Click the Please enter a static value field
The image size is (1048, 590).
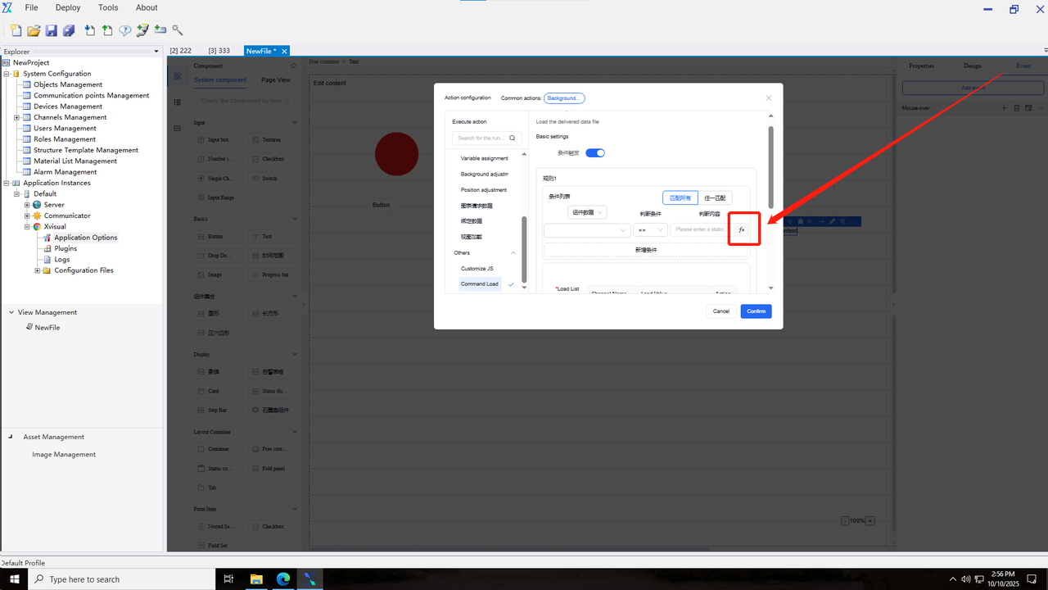click(700, 230)
